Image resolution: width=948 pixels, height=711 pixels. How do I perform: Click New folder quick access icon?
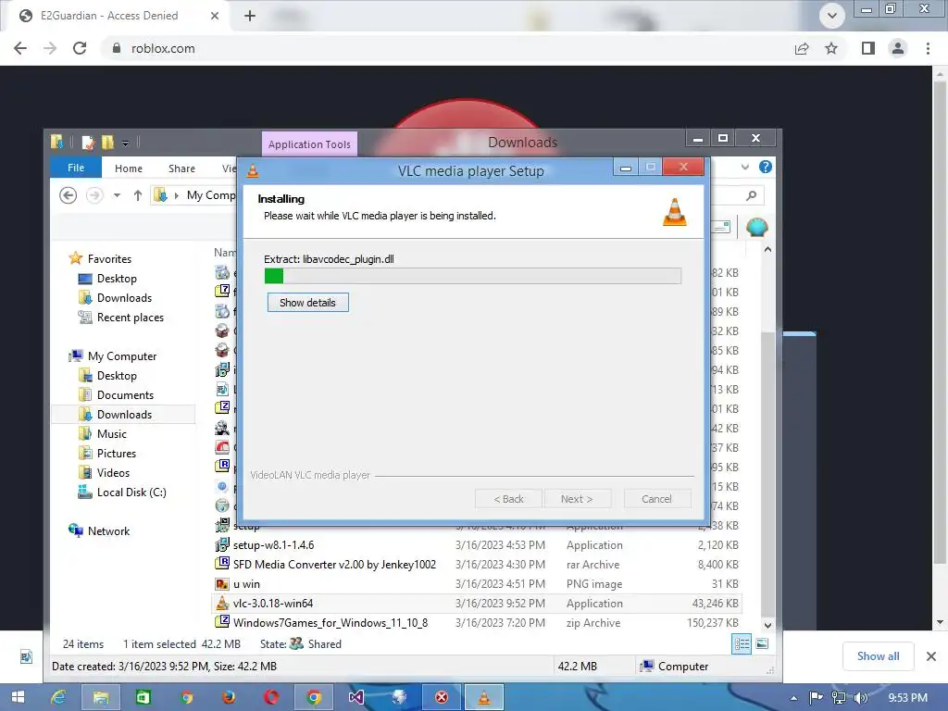click(x=107, y=142)
